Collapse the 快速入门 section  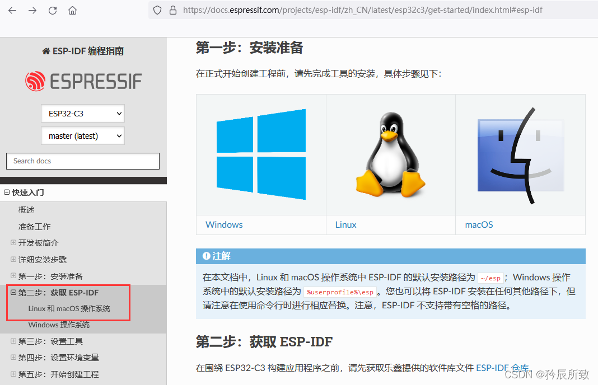[7, 192]
